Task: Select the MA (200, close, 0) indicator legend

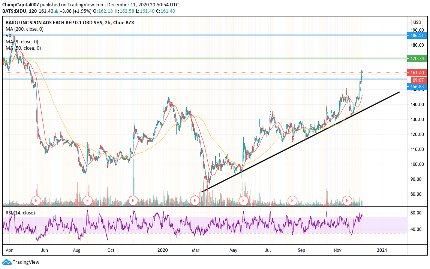Action: [25, 29]
